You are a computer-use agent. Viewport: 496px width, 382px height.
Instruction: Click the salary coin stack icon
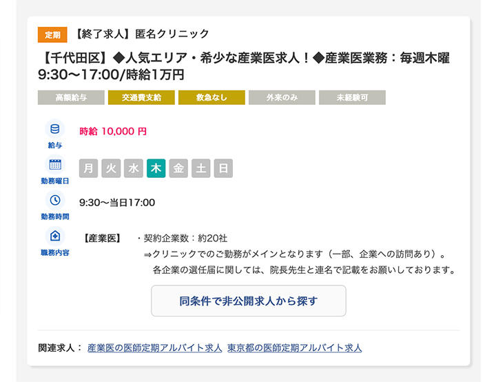click(x=55, y=130)
